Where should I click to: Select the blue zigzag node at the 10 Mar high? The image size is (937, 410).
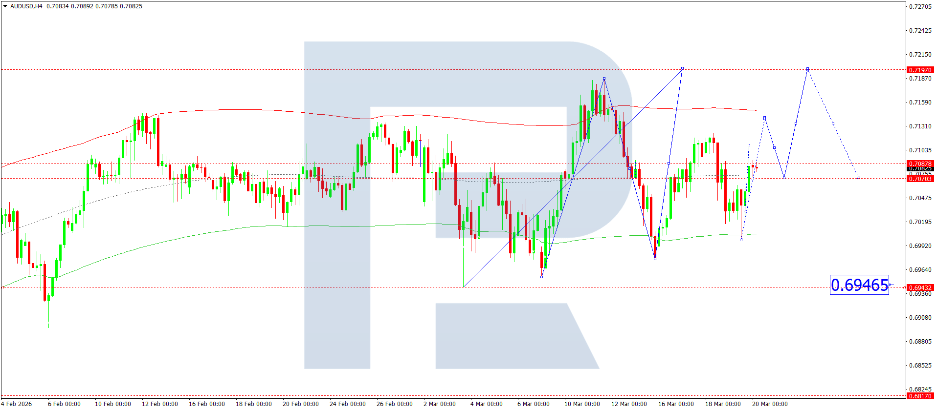click(x=604, y=79)
